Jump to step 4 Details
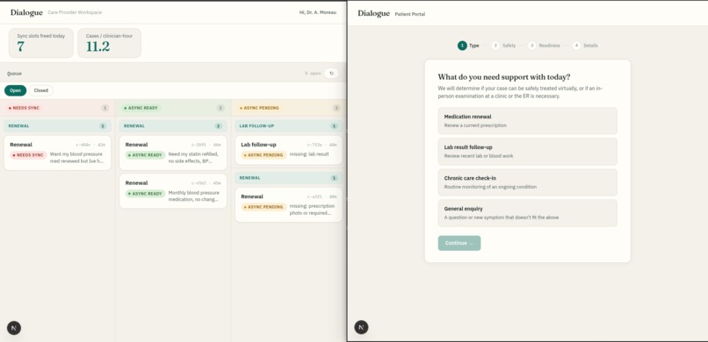 pos(585,46)
